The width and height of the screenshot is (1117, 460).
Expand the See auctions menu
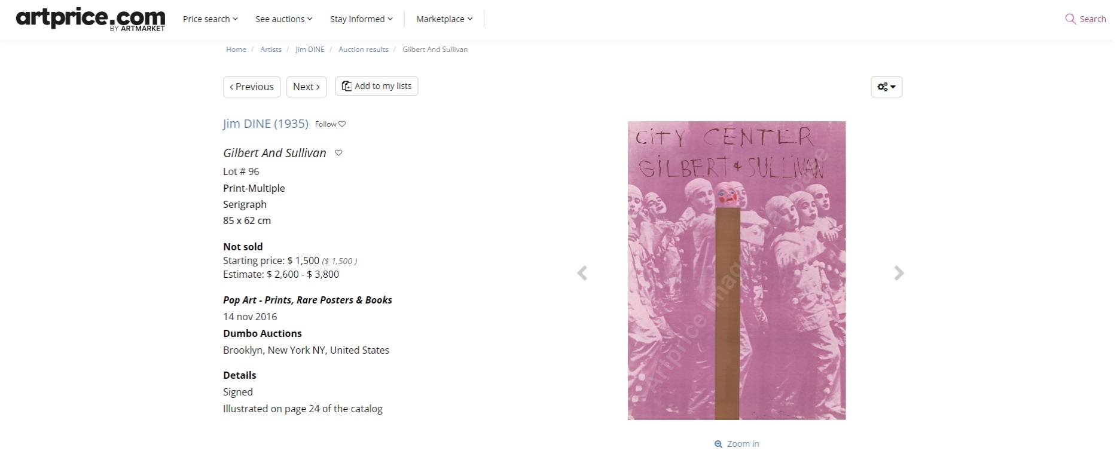pos(284,19)
